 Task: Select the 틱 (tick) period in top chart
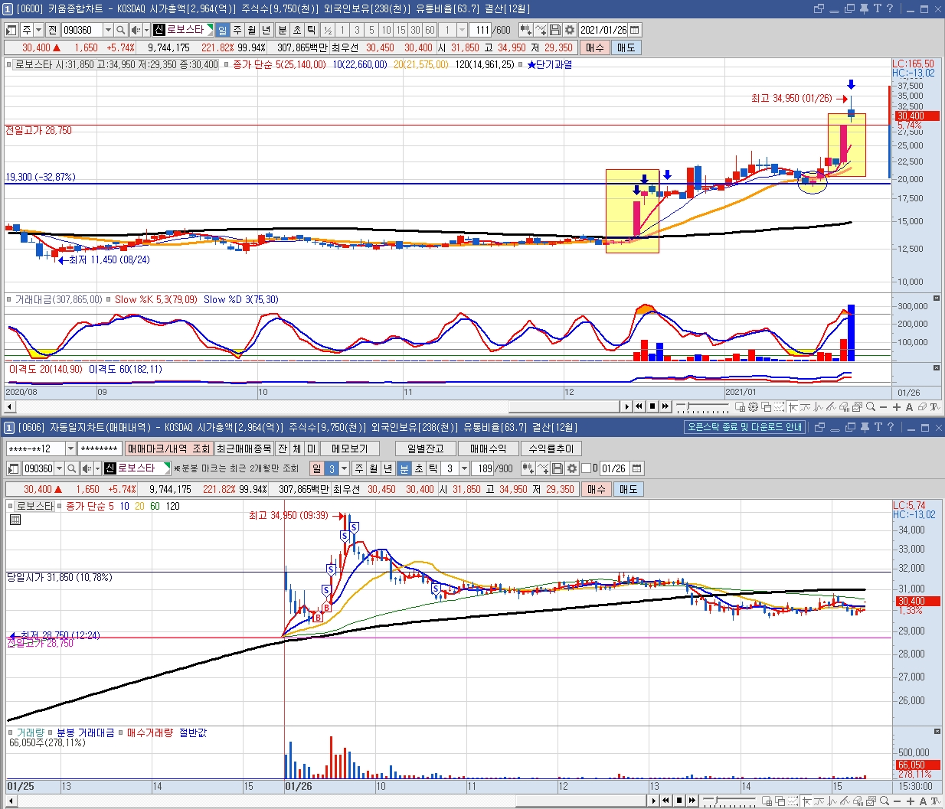click(x=311, y=30)
